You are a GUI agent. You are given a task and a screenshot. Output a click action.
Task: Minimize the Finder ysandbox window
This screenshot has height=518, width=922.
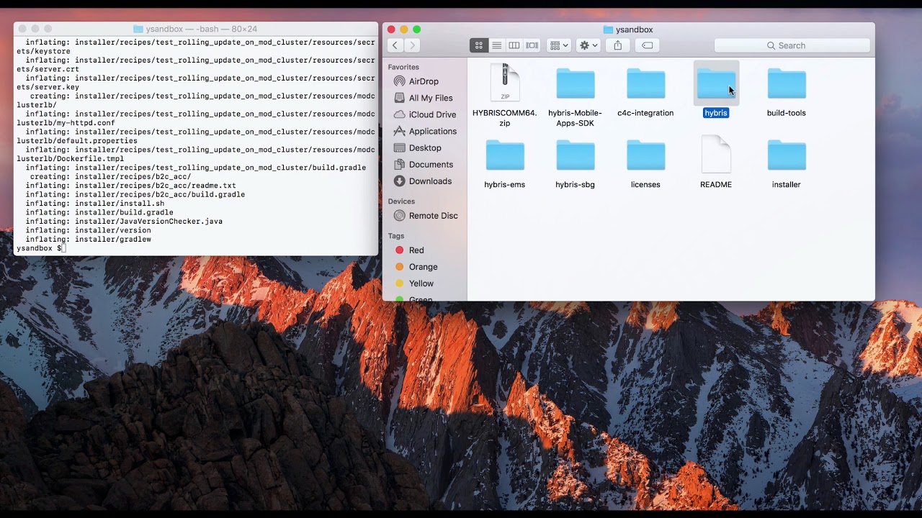click(404, 29)
